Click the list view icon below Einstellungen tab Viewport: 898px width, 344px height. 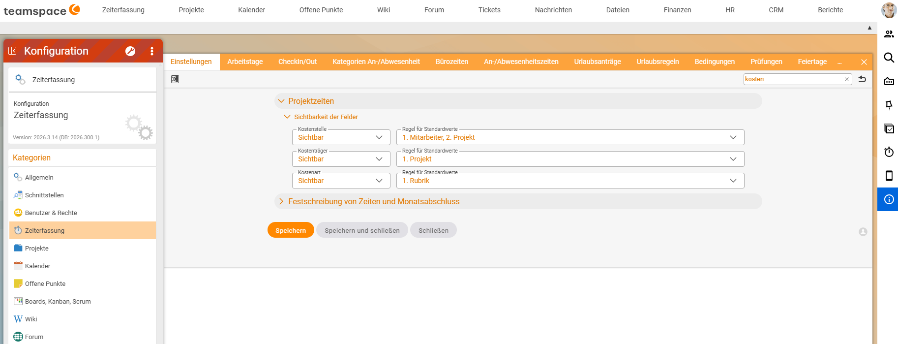click(x=175, y=79)
